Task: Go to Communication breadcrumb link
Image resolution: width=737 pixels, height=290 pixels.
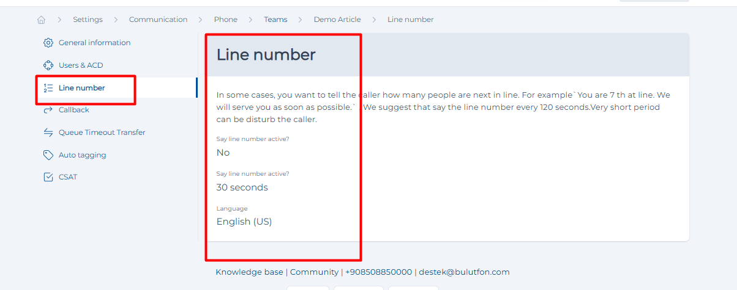Action: [158, 20]
